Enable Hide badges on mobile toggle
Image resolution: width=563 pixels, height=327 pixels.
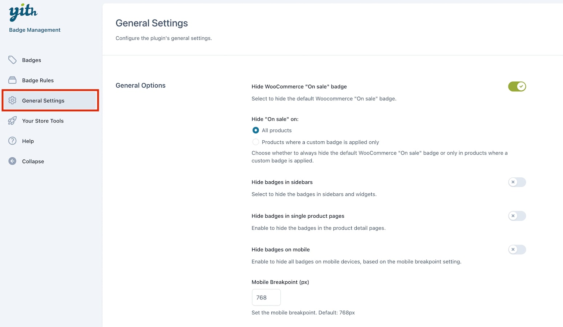pyautogui.click(x=517, y=250)
